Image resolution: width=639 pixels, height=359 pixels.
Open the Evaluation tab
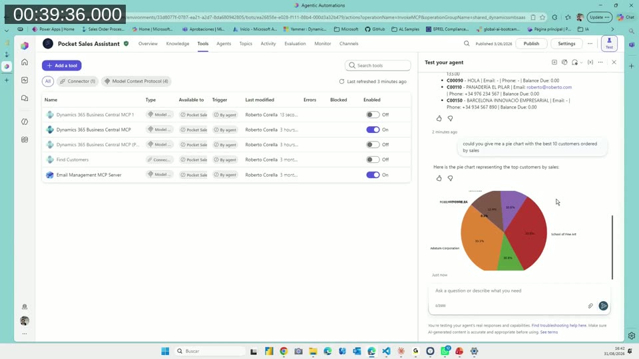click(x=295, y=44)
